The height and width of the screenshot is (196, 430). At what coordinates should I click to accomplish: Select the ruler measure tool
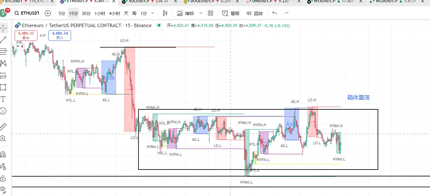point(3,127)
